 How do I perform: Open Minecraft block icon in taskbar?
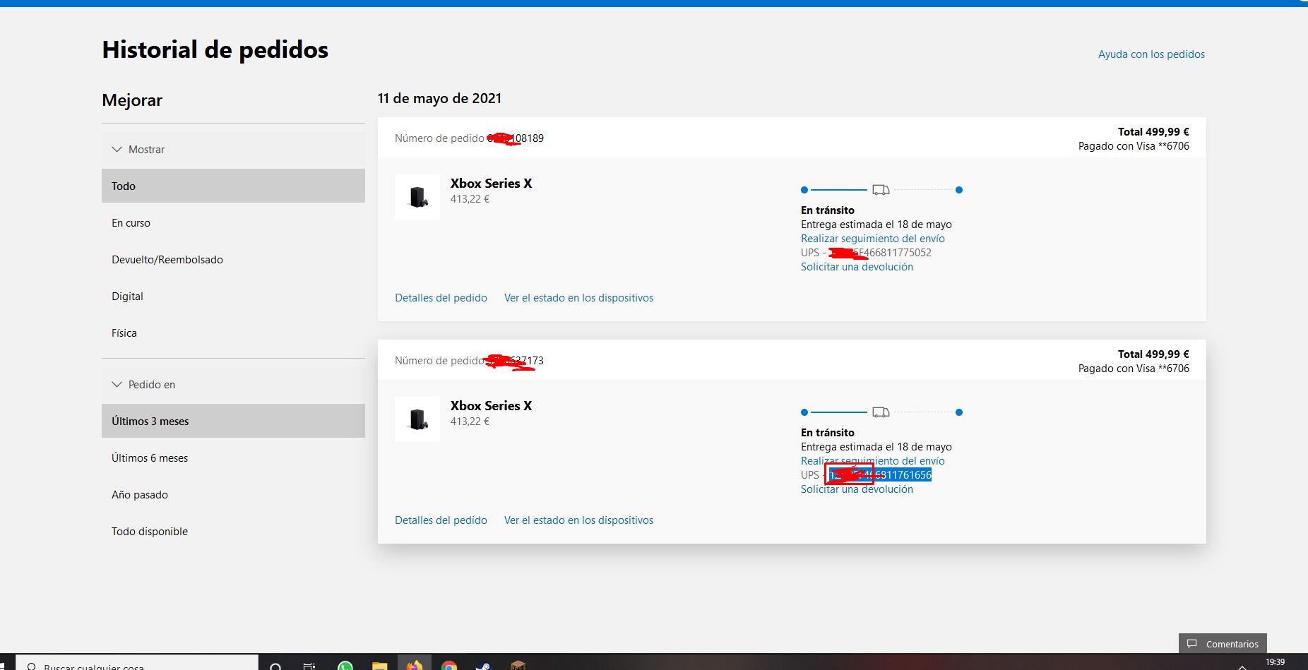[x=518, y=666]
